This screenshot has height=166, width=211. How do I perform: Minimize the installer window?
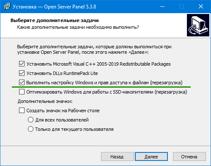[162, 6]
